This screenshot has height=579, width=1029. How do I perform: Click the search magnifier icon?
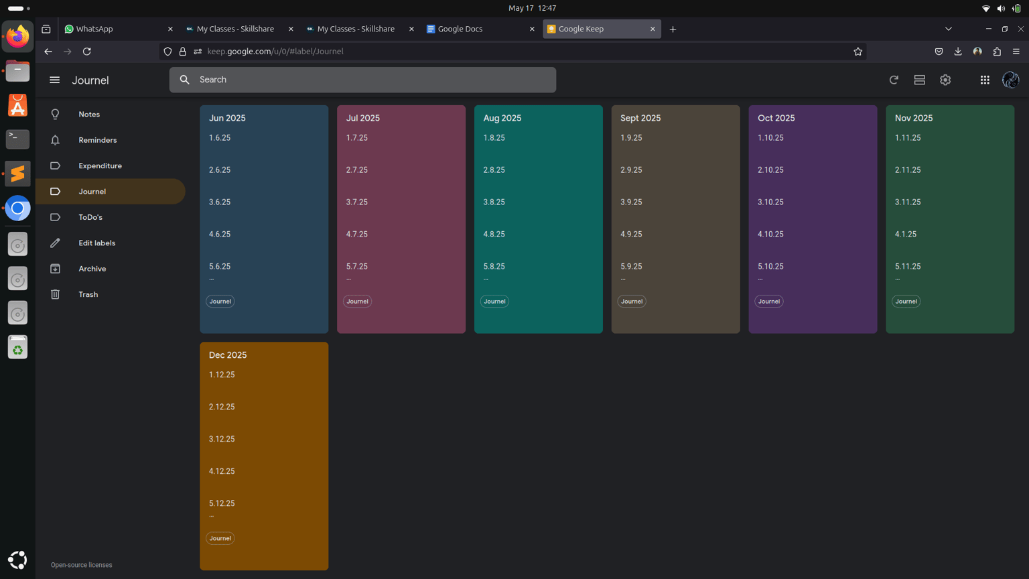[185, 80]
